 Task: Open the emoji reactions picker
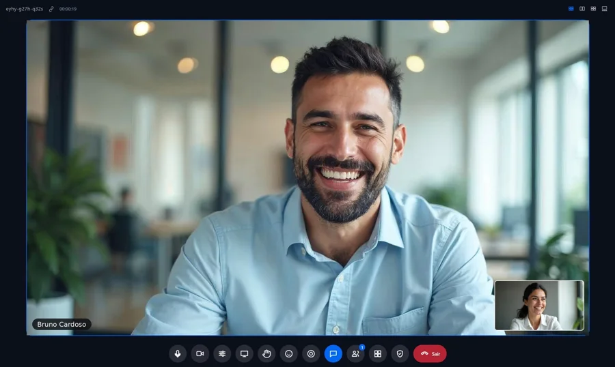(288, 353)
